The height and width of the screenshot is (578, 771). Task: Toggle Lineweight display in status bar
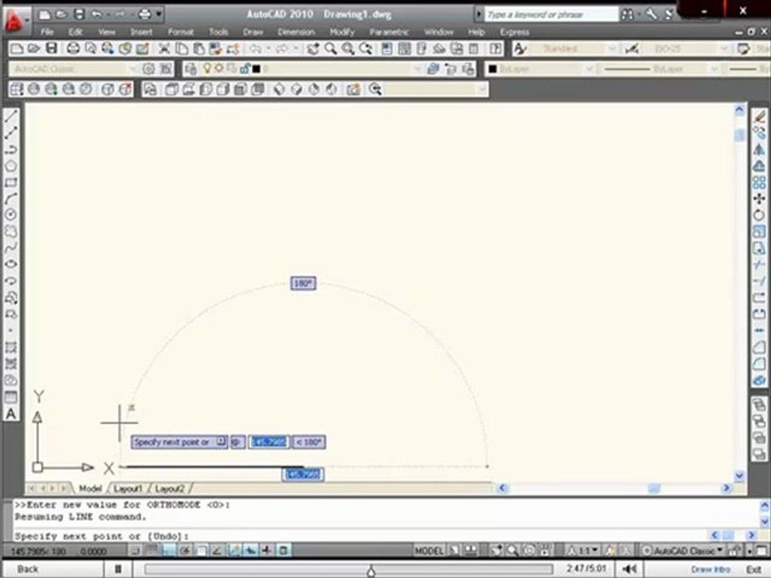point(267,550)
